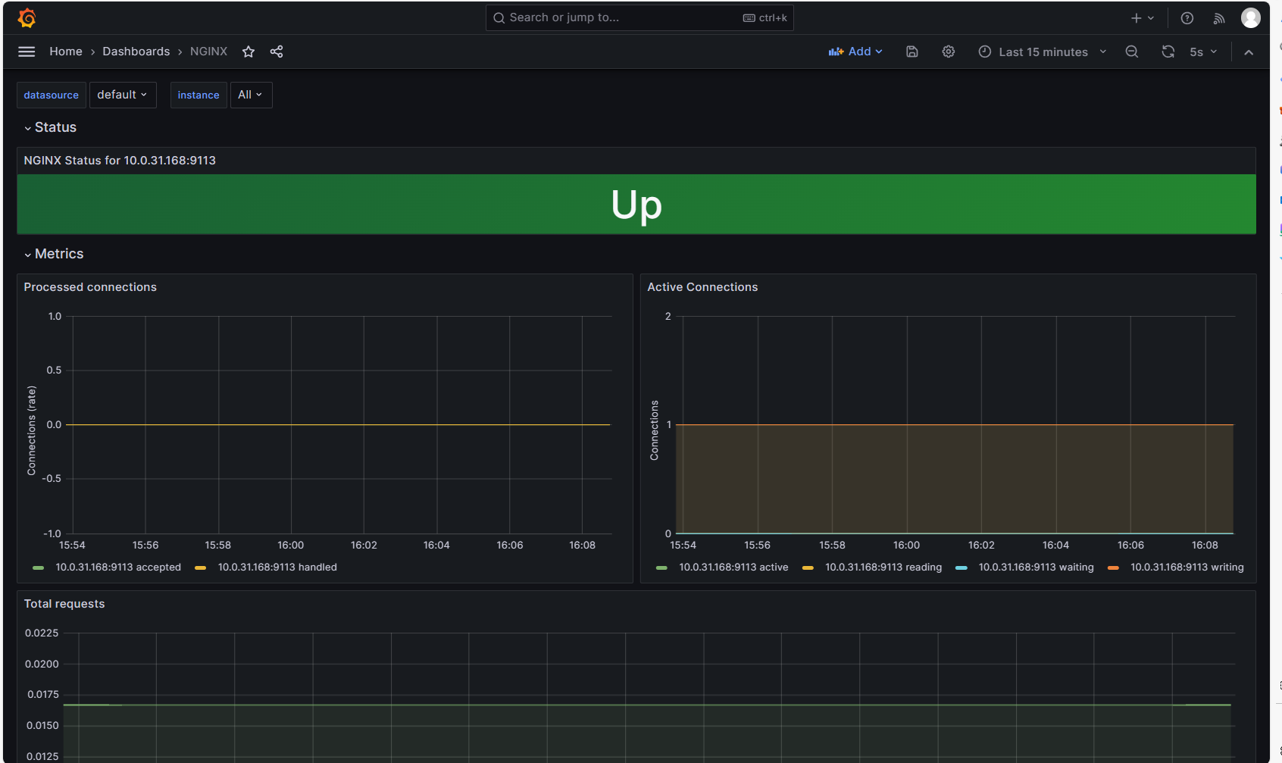Image resolution: width=1282 pixels, height=763 pixels.
Task: Go to Home breadcrumb
Action: [66, 52]
